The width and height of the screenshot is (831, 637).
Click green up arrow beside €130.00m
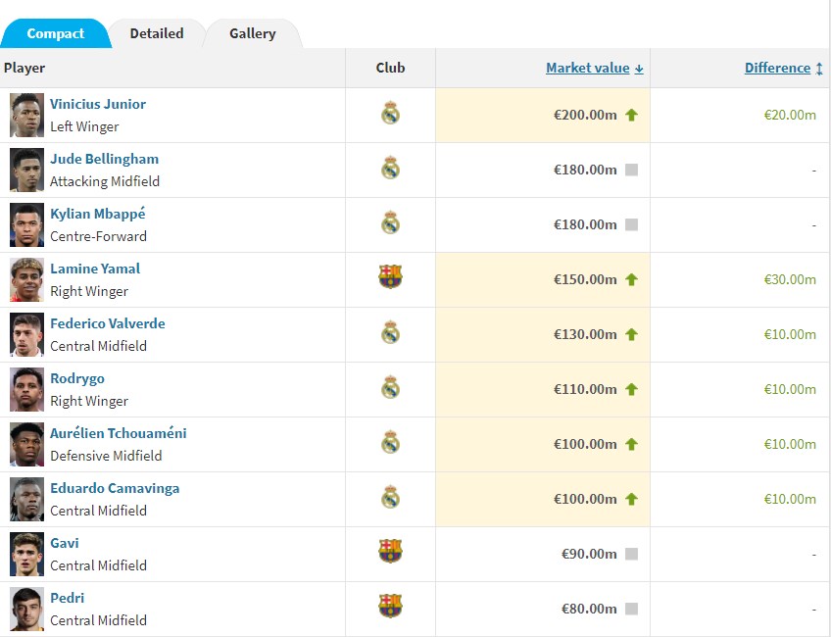pos(631,334)
